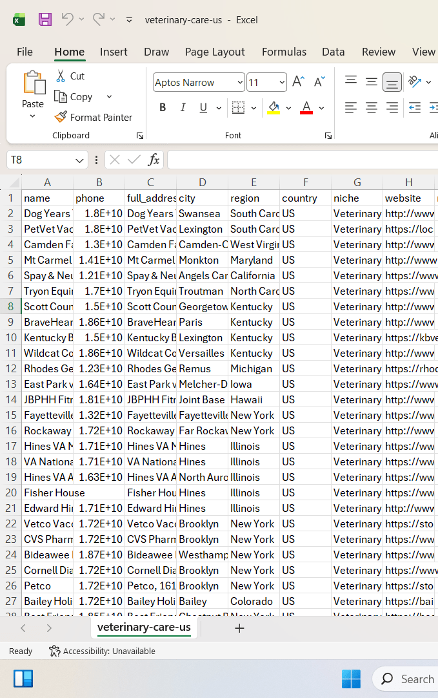Click the Redo arrow icon
Viewport: 438px width, 698px height.
tap(99, 19)
